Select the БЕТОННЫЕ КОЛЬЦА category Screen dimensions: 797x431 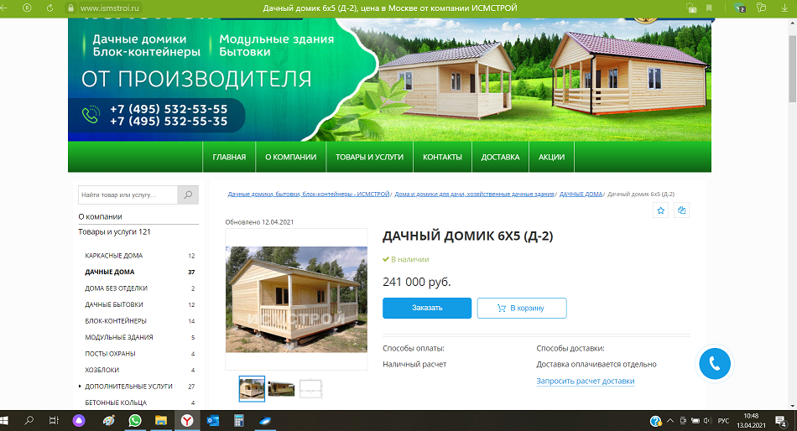pos(116,402)
